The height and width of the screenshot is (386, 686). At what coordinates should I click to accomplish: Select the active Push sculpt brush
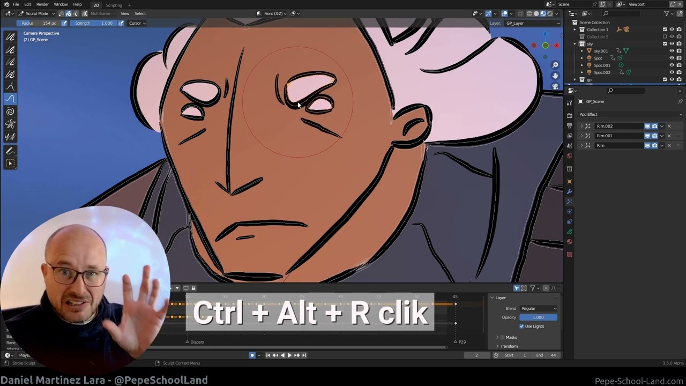[10, 99]
